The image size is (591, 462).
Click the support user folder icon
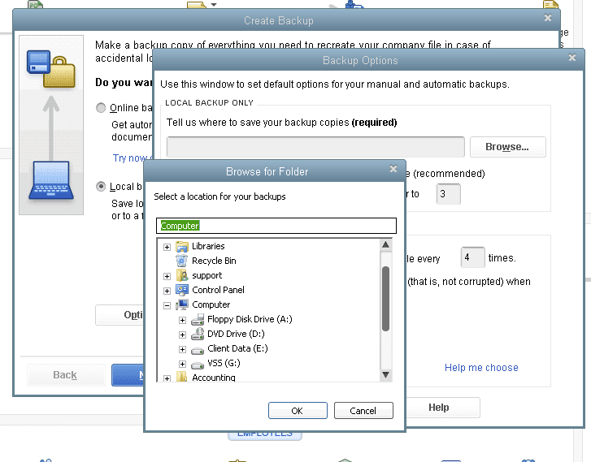click(182, 275)
